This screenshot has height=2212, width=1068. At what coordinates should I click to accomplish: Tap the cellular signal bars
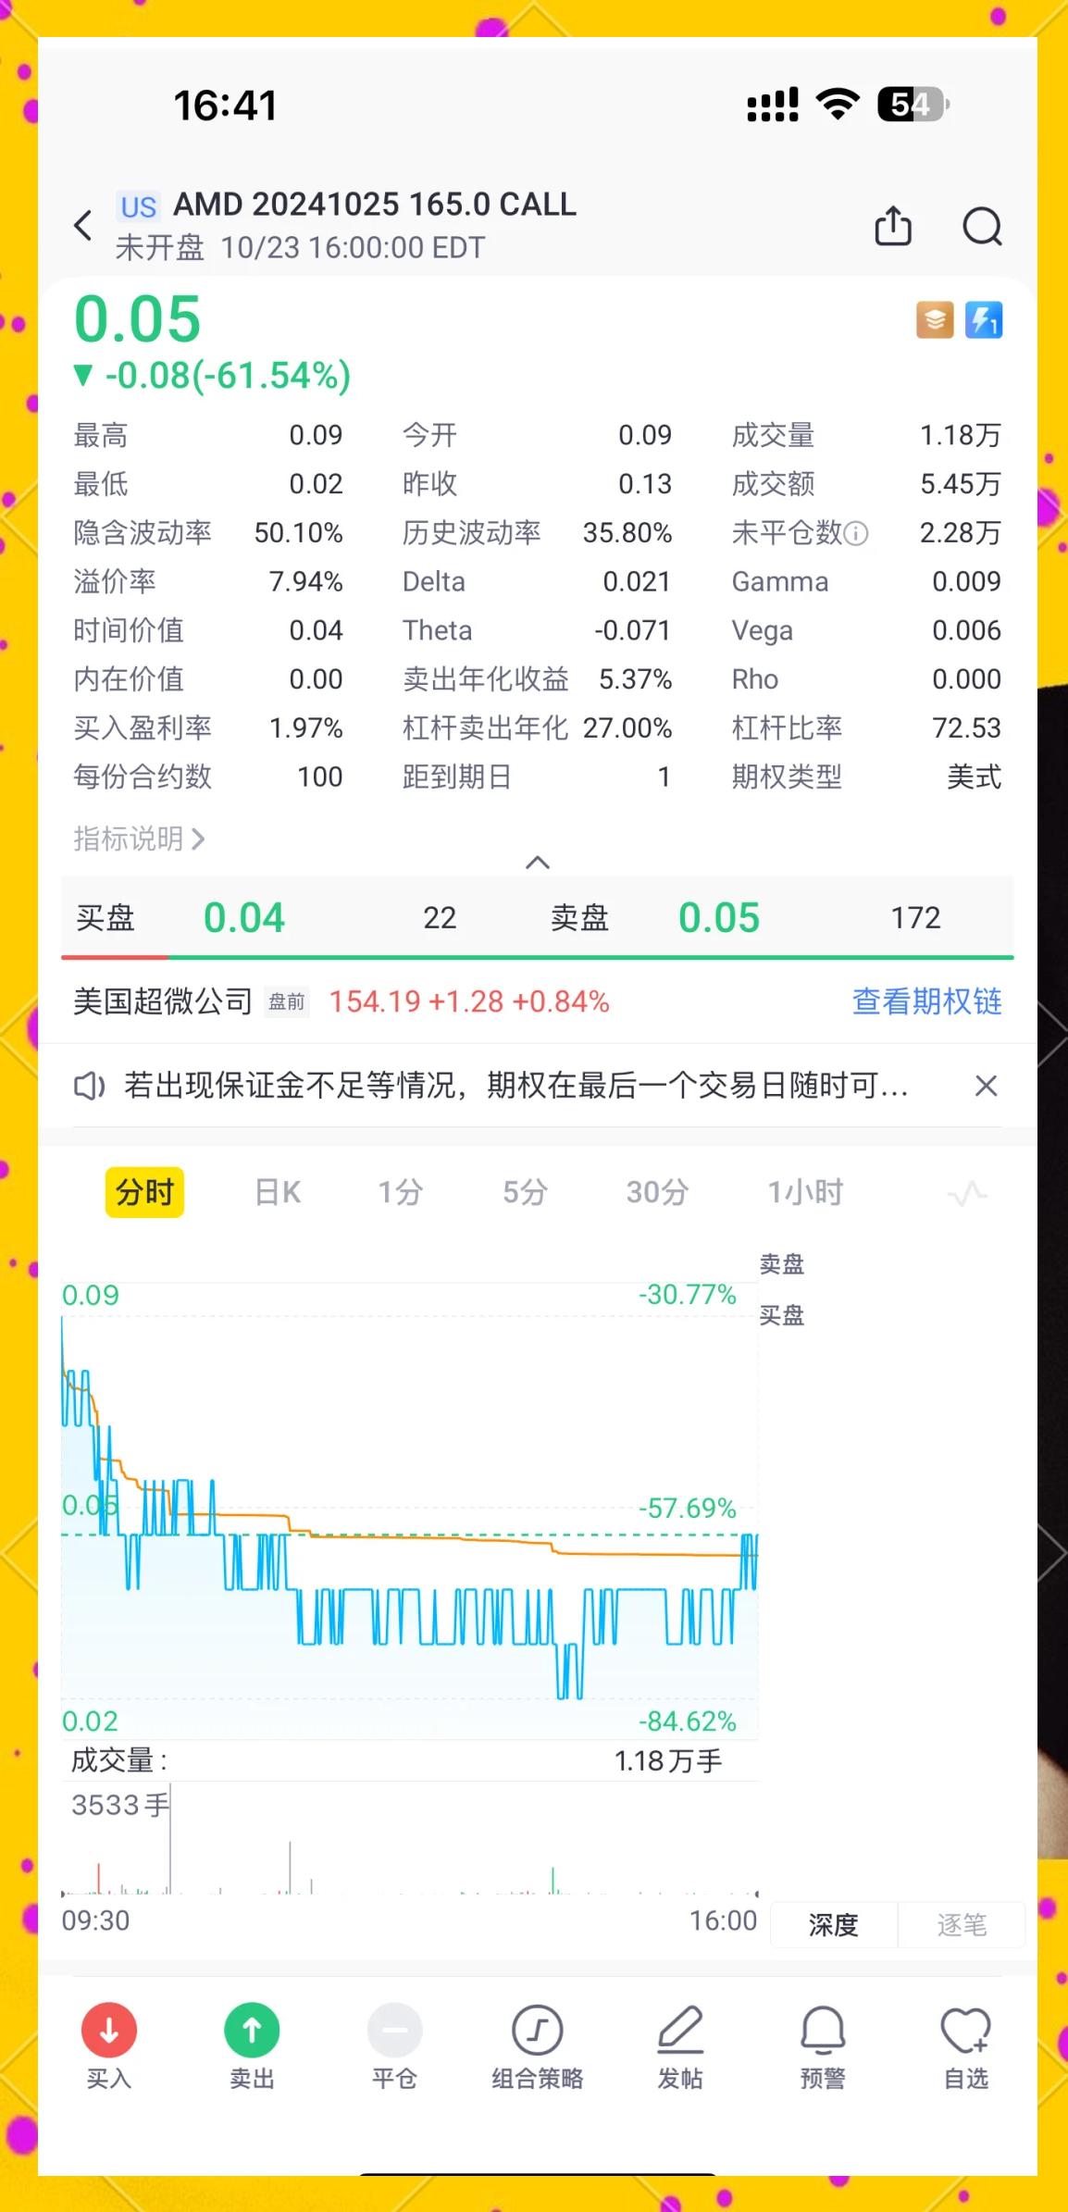[x=773, y=105]
